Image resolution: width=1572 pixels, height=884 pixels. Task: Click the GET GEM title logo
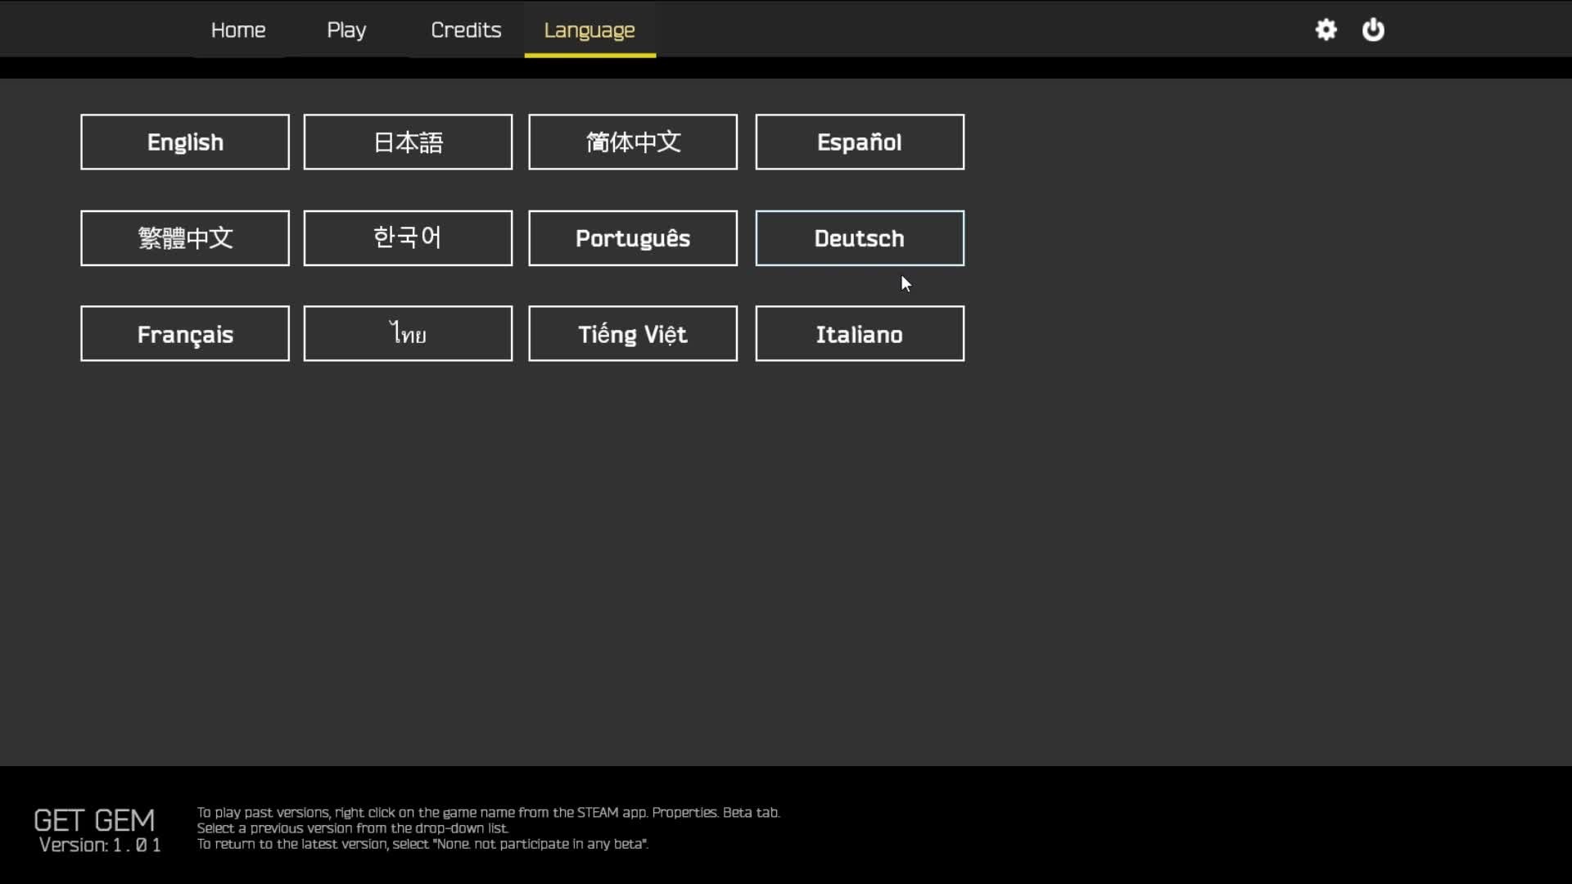pyautogui.click(x=94, y=820)
